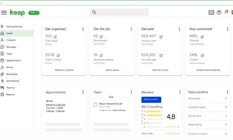The height and width of the screenshot is (140, 233).
Task: Click the Money sidebar icon
Action: 2,67
